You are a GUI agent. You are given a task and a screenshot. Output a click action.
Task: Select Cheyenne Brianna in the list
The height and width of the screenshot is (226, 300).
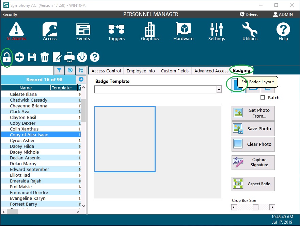point(41,106)
